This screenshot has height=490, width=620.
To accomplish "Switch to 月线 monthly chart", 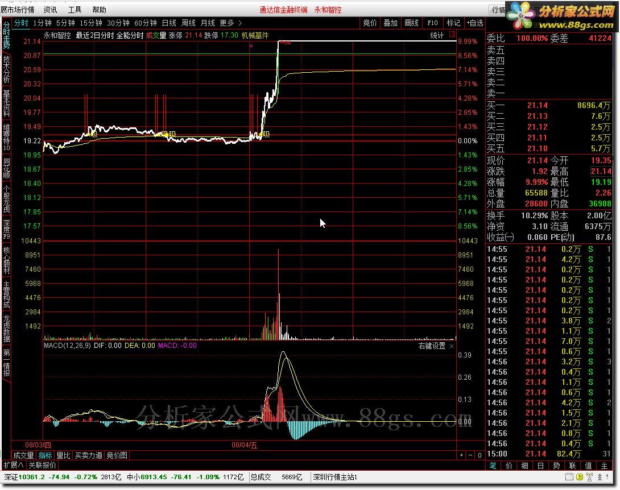I will [x=208, y=23].
